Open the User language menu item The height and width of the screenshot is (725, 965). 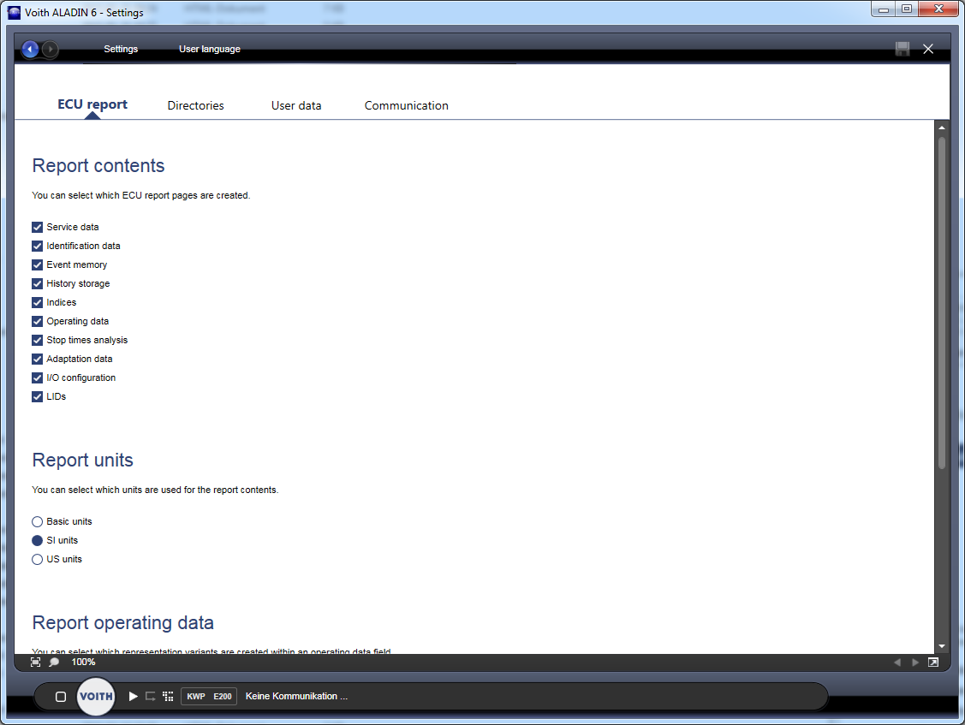[209, 50]
